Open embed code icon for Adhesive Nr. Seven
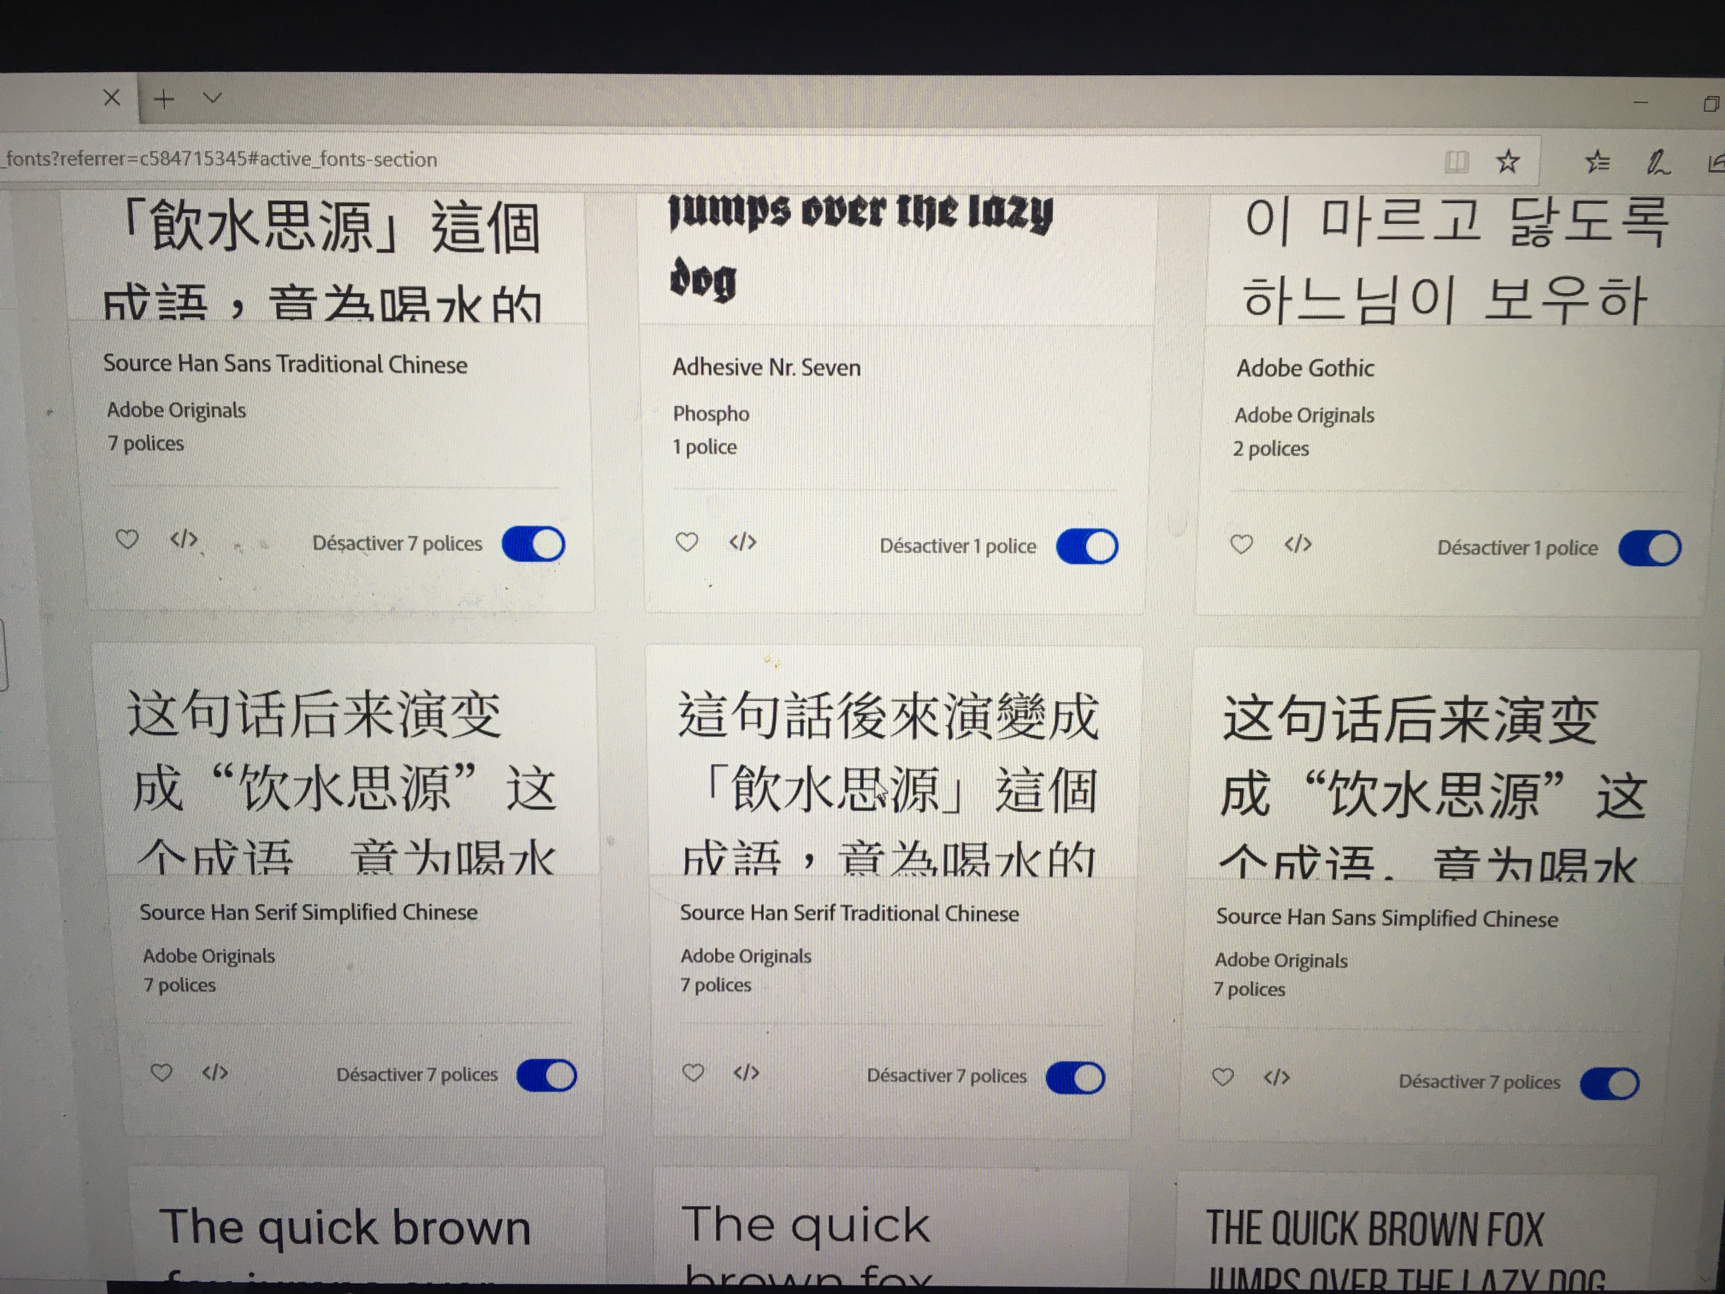 pos(742,542)
